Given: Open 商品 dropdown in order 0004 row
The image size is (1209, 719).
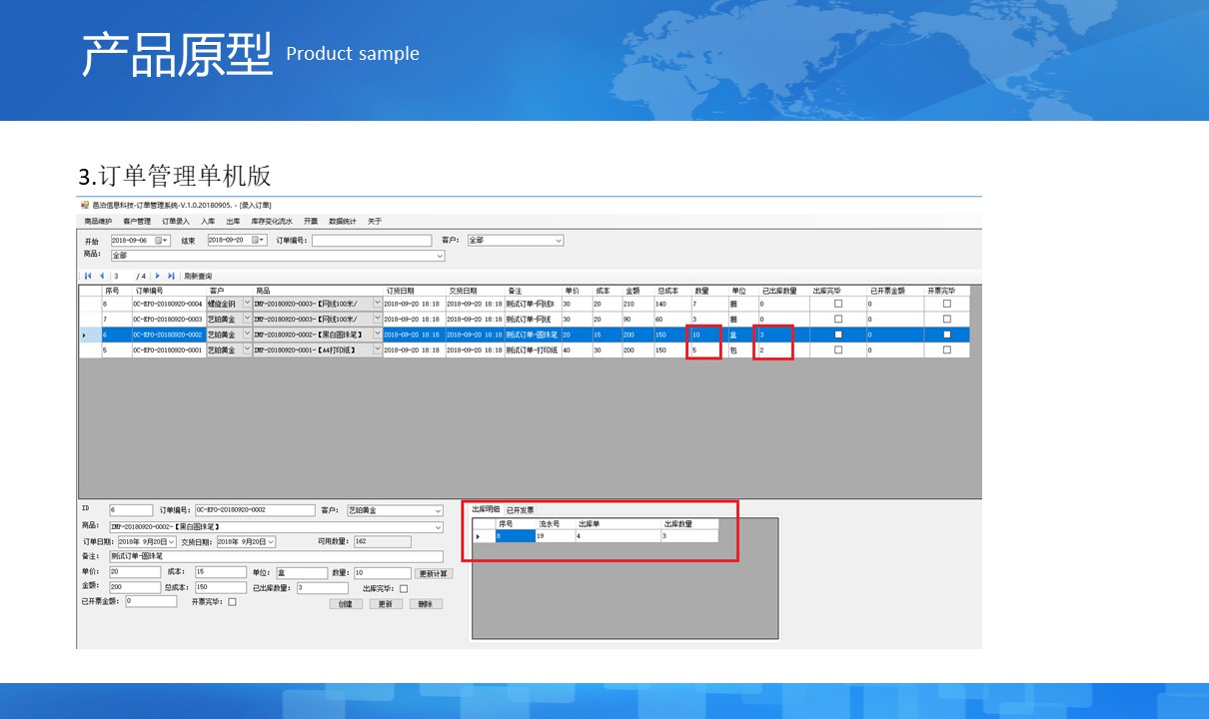Looking at the screenshot, I should (x=378, y=304).
